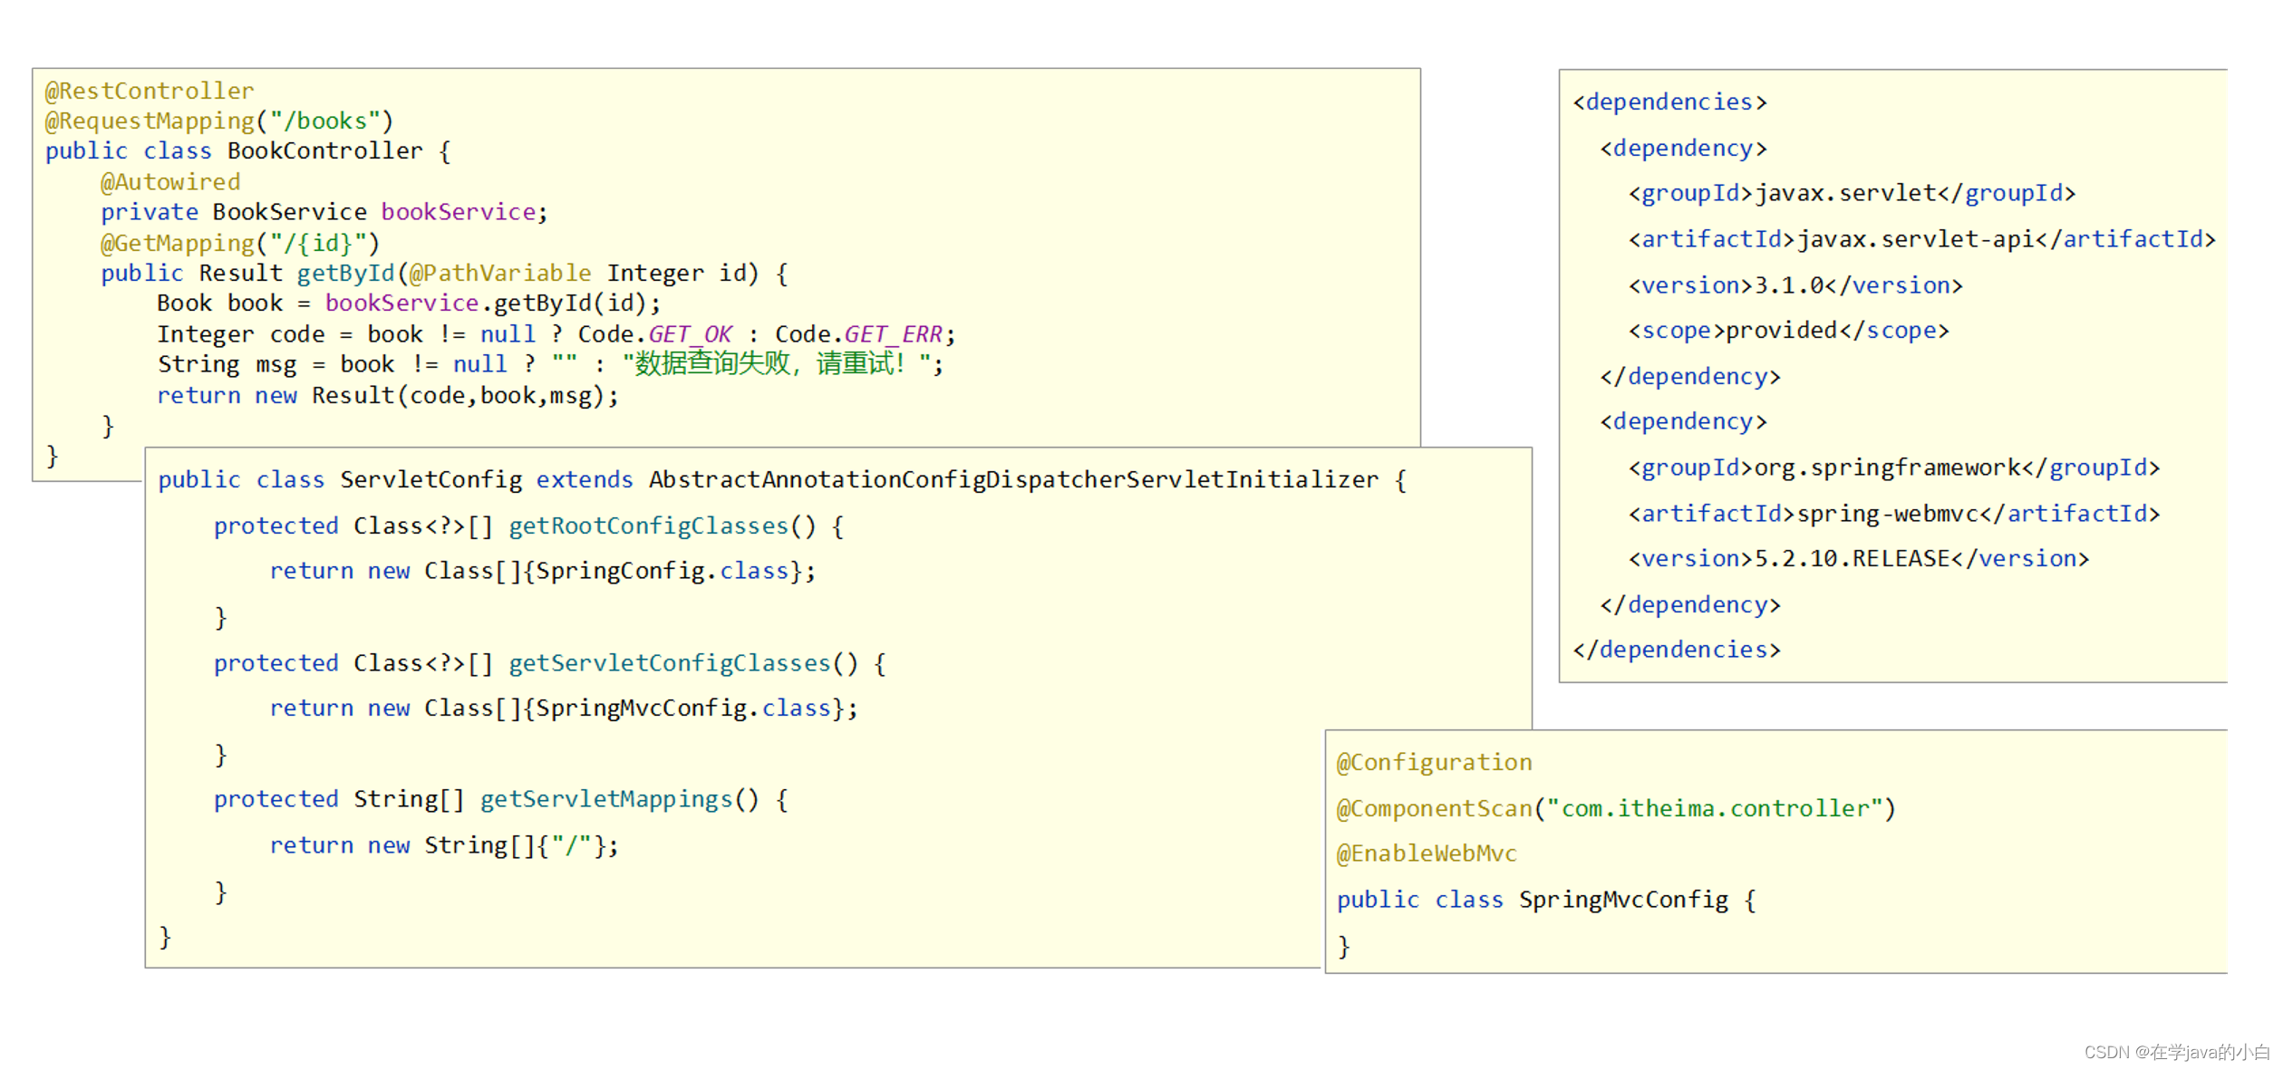Click the BookController class name
Viewport: 2283px width, 1070px height.
pyautogui.click(x=324, y=150)
